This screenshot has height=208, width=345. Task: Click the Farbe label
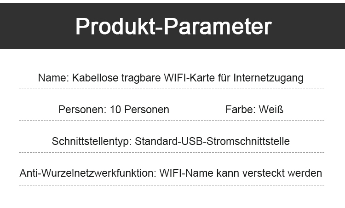(241, 110)
